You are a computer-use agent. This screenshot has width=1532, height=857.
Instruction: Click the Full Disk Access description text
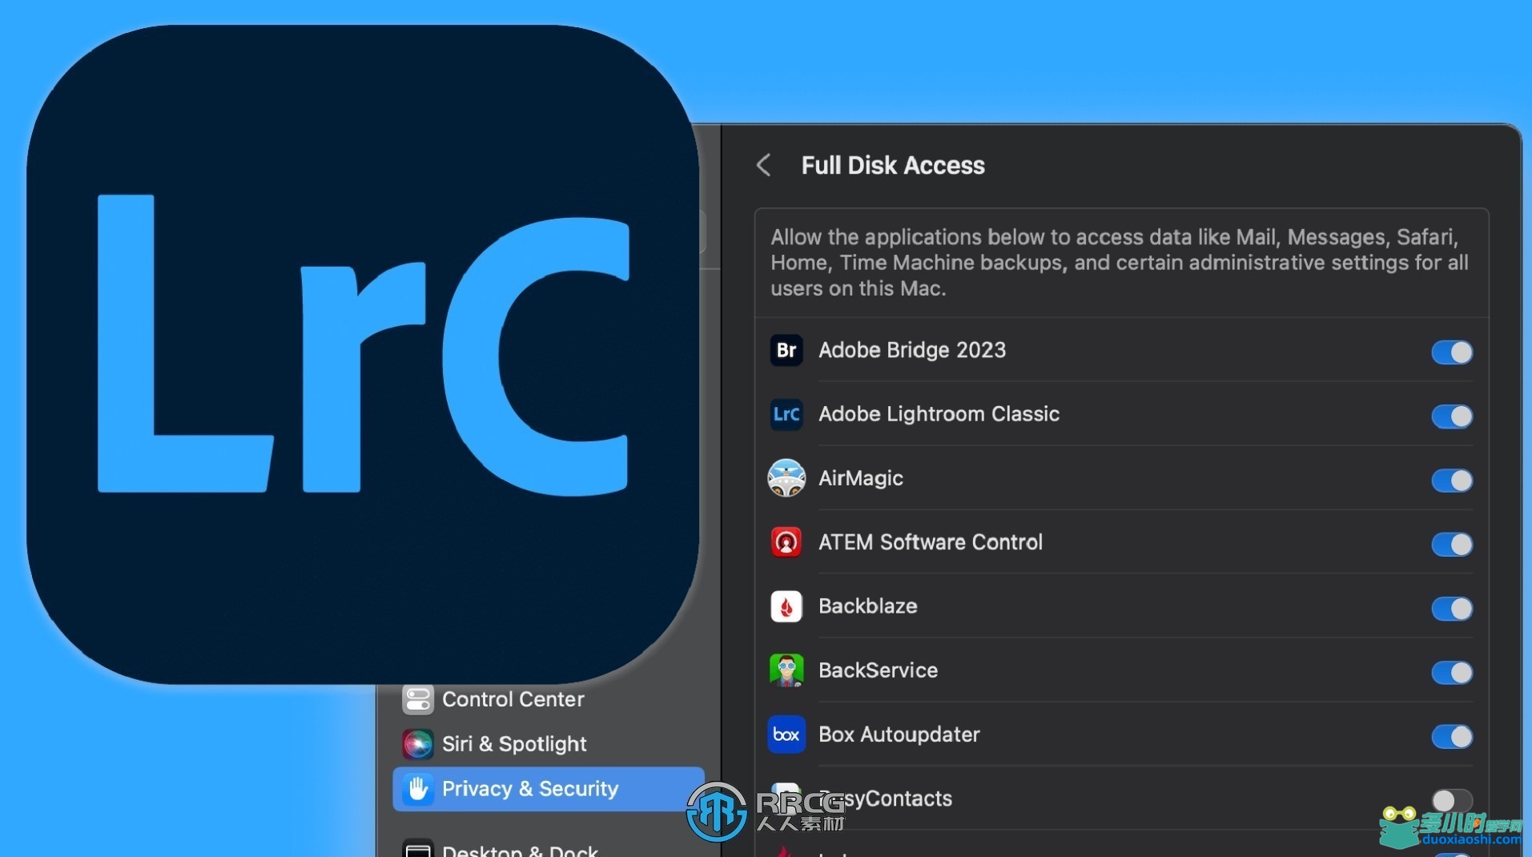pos(1120,263)
